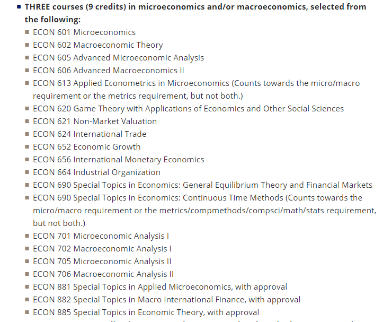383x322 pixels.
Task: Select the ECON 624 International Trade item
Action: tap(90, 134)
